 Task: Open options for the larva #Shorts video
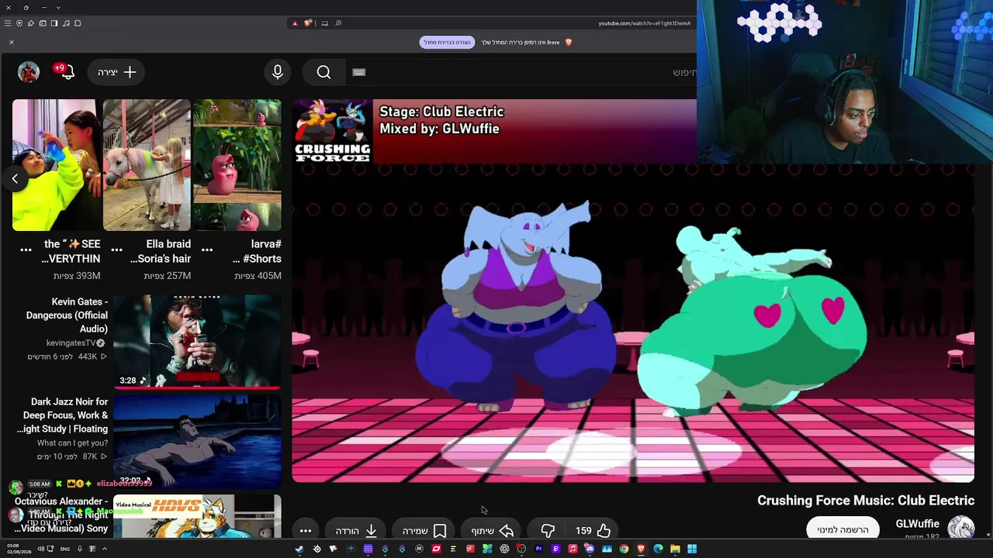coord(207,250)
